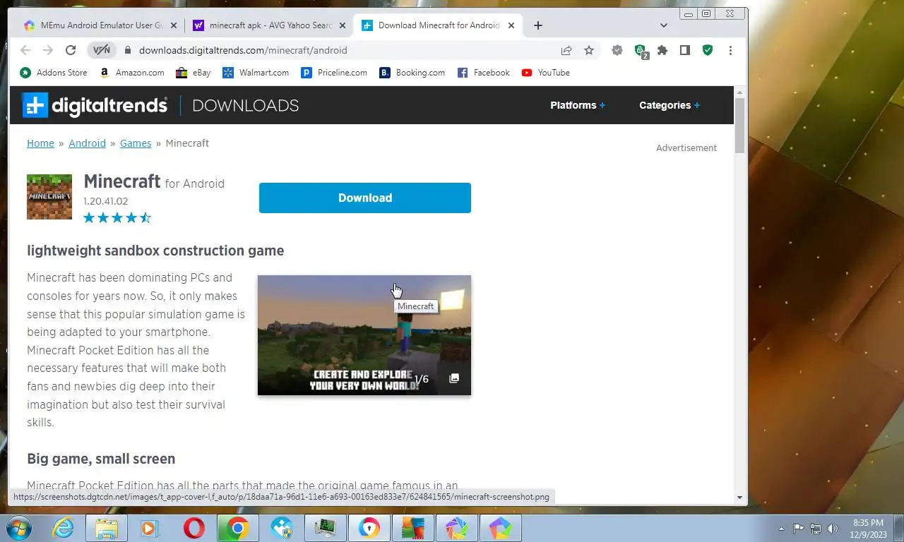Click the scrollbar up arrow of the page
904x542 pixels.
tap(740, 92)
